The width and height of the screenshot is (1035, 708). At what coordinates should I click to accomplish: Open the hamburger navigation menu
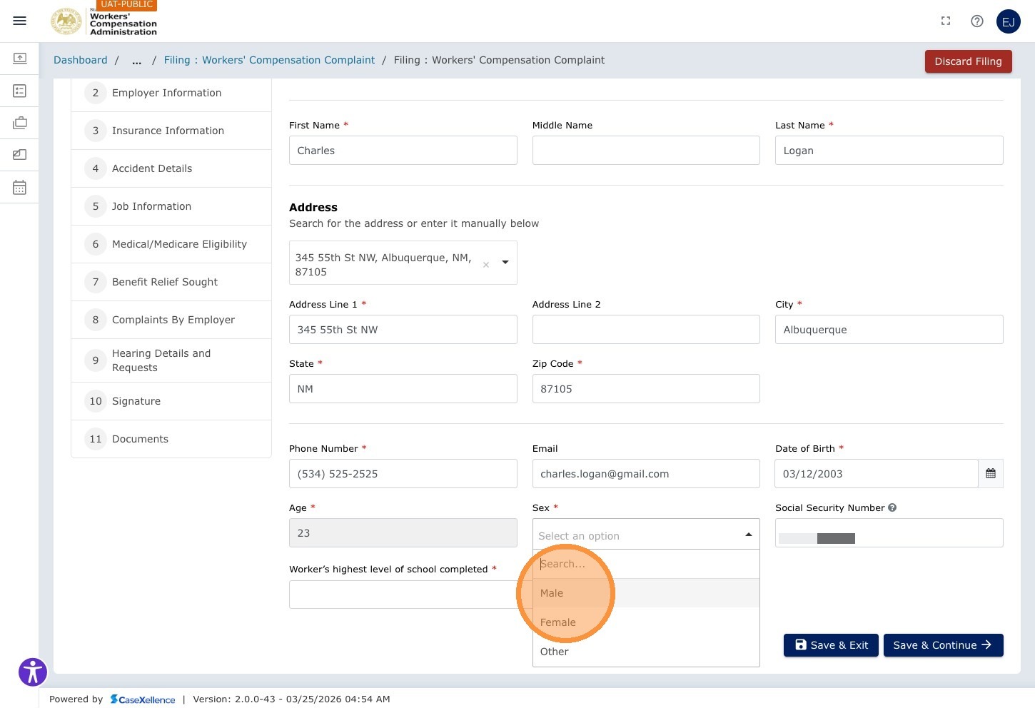tap(20, 21)
